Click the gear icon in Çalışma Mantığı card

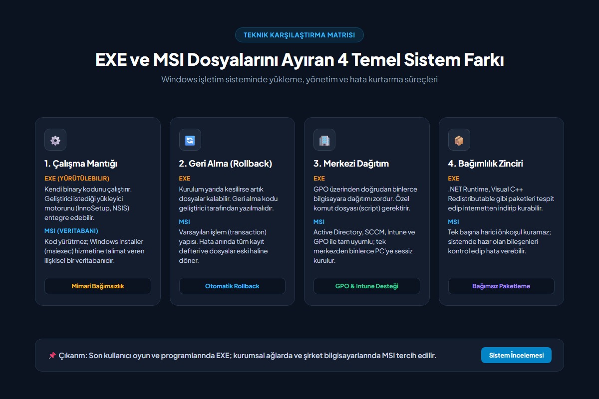pyautogui.click(x=55, y=140)
